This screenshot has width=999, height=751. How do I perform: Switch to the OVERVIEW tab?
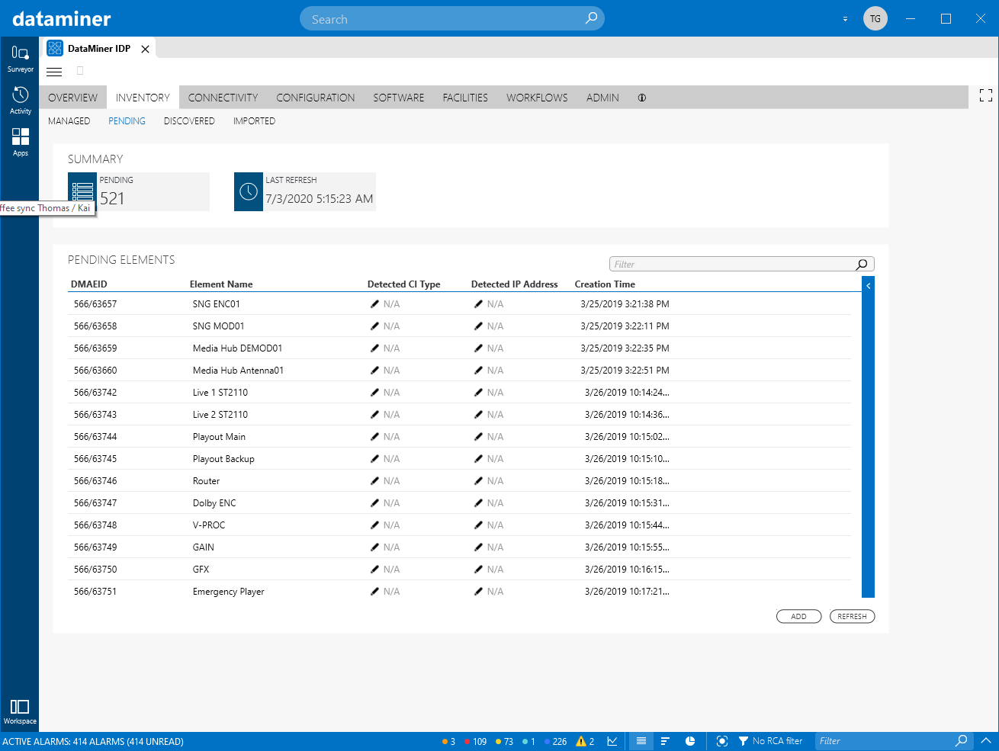[x=72, y=98]
